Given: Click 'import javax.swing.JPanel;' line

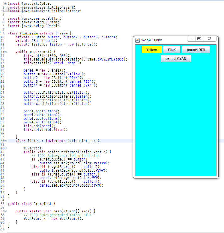Looking at the screenshot, I should coord(33,26).
